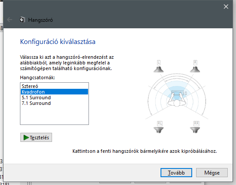The image size is (236, 185).
Task: Click the Hangszóró speaker device icon
Action: pos(22,20)
